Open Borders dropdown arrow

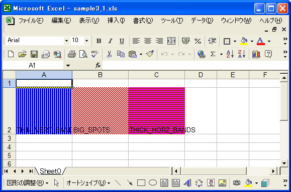(235, 41)
